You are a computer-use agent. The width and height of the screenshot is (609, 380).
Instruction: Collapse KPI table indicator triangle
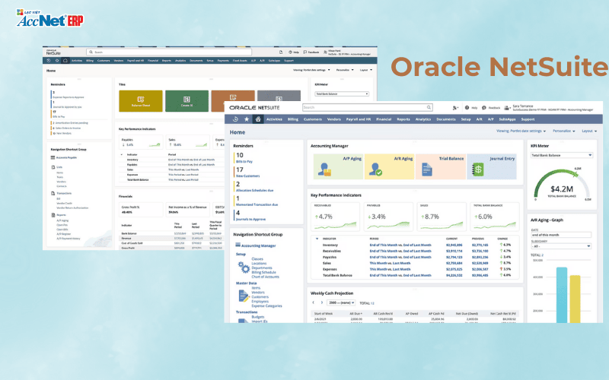(317, 239)
